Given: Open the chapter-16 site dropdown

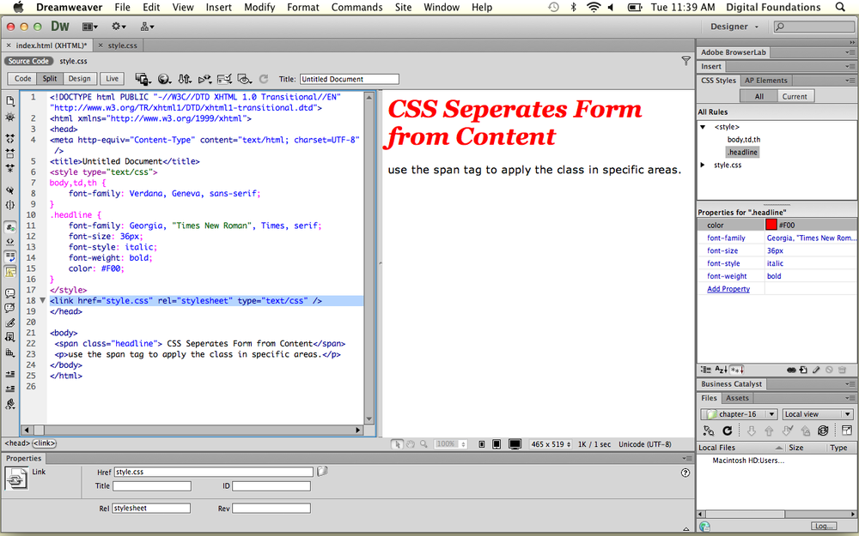Looking at the screenshot, I should tap(738, 413).
